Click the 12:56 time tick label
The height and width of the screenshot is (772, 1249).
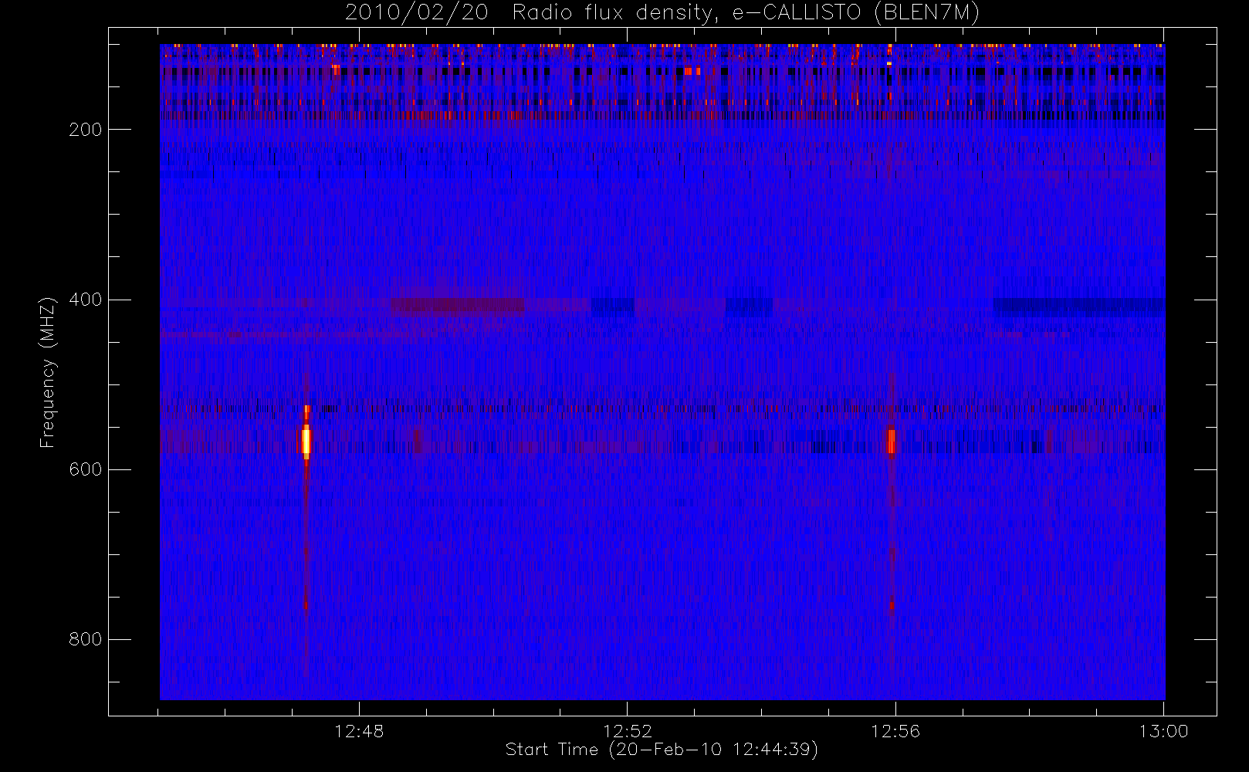click(x=895, y=731)
